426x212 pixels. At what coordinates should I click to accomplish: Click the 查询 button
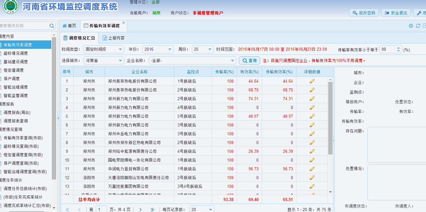(x=249, y=61)
